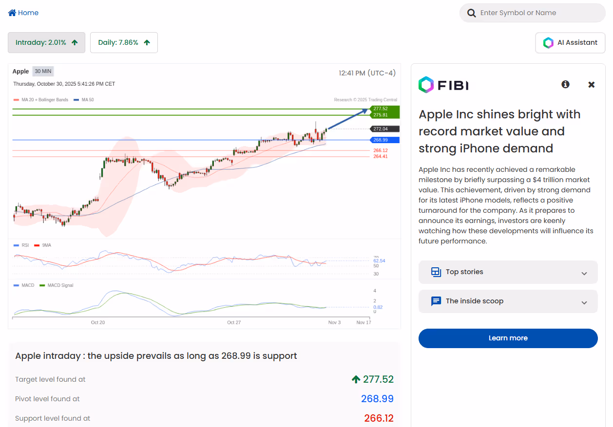Click the blue 268.99 pivot label on chart

[x=385, y=140]
